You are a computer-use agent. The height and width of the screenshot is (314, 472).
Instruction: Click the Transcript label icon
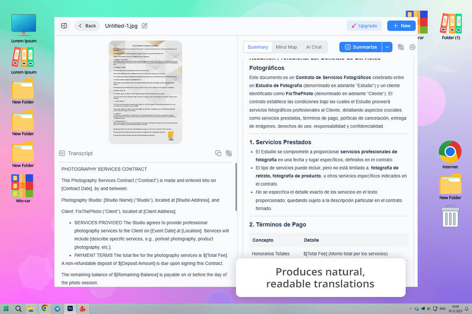tap(62, 154)
